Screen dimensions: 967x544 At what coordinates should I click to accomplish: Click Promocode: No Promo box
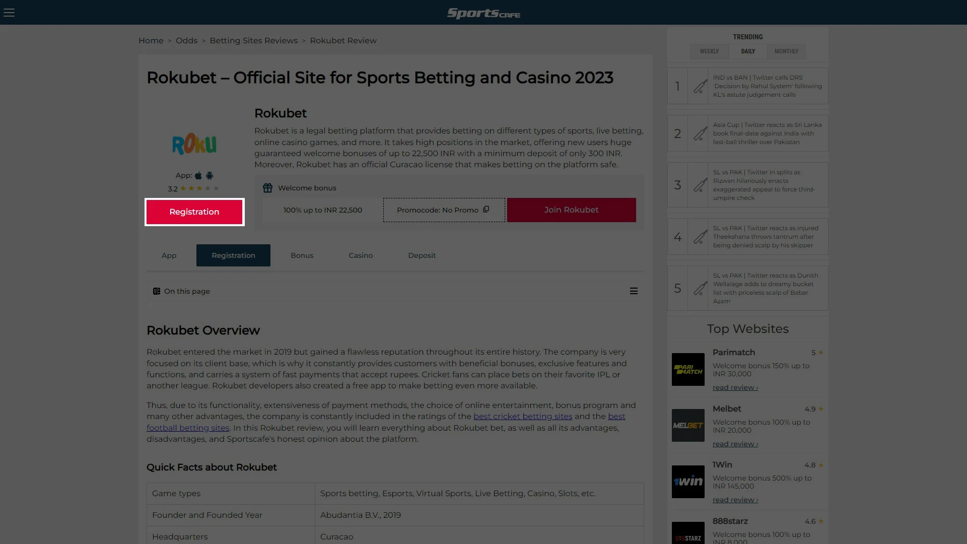[444, 210]
